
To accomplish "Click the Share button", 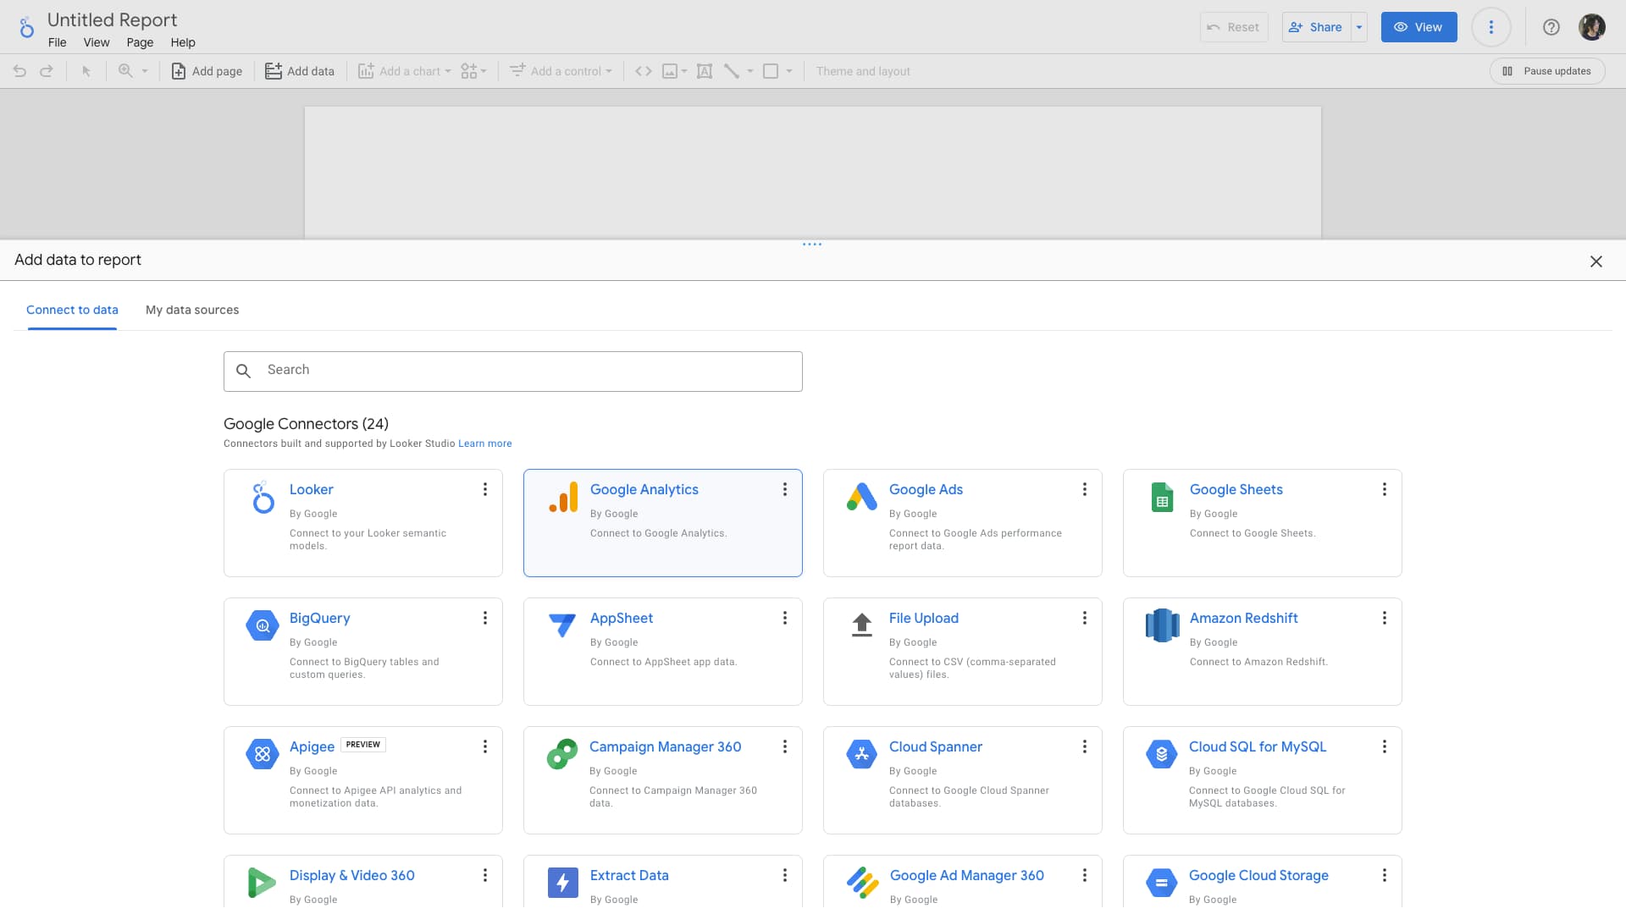I will pyautogui.click(x=1316, y=27).
